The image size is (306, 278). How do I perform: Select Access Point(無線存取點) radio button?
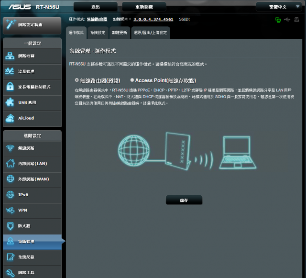tap(132, 80)
